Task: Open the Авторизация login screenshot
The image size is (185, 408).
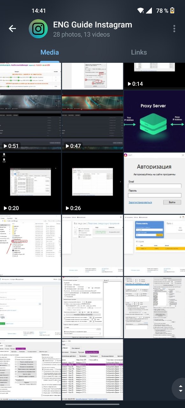Action: pyautogui.click(x=154, y=183)
